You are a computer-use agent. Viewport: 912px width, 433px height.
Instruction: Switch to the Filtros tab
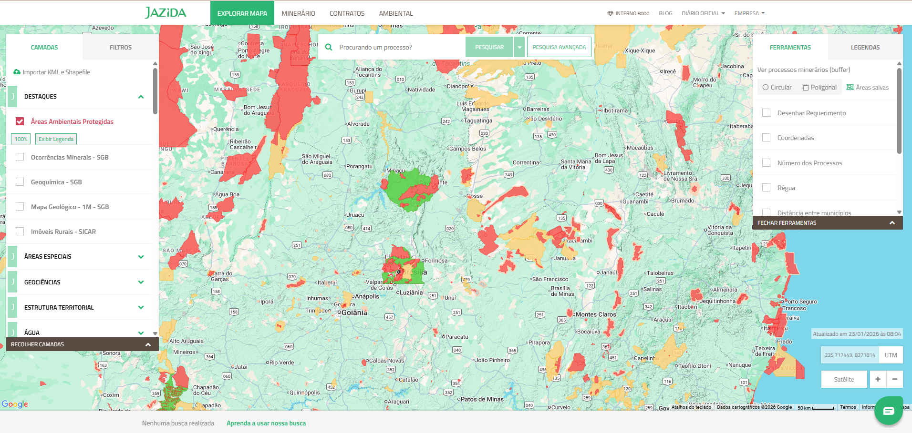(120, 47)
